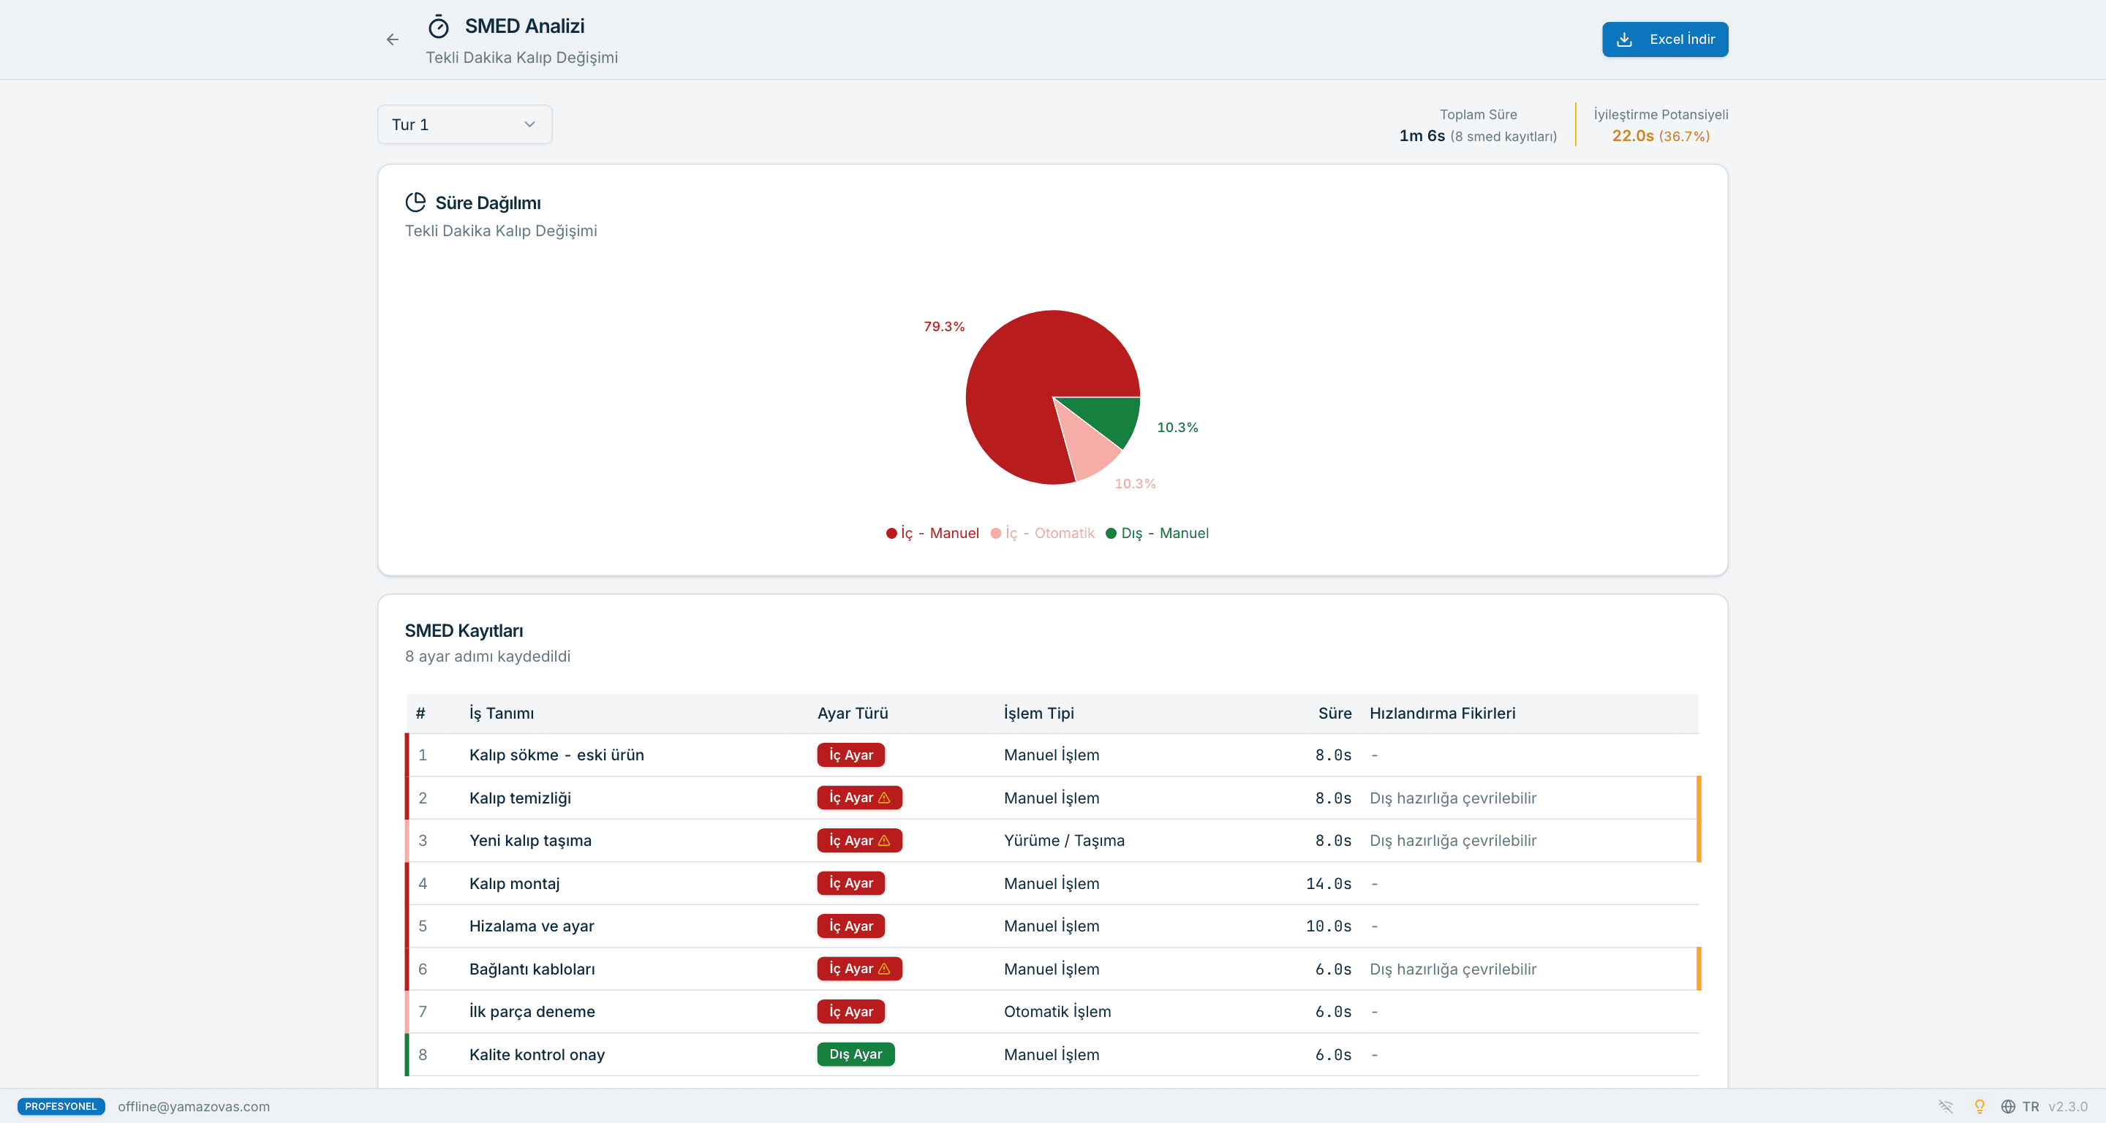Viewport: 2106px width, 1123px height.
Task: Select the 'Kalıp temizliği' job name
Action: [520, 798]
